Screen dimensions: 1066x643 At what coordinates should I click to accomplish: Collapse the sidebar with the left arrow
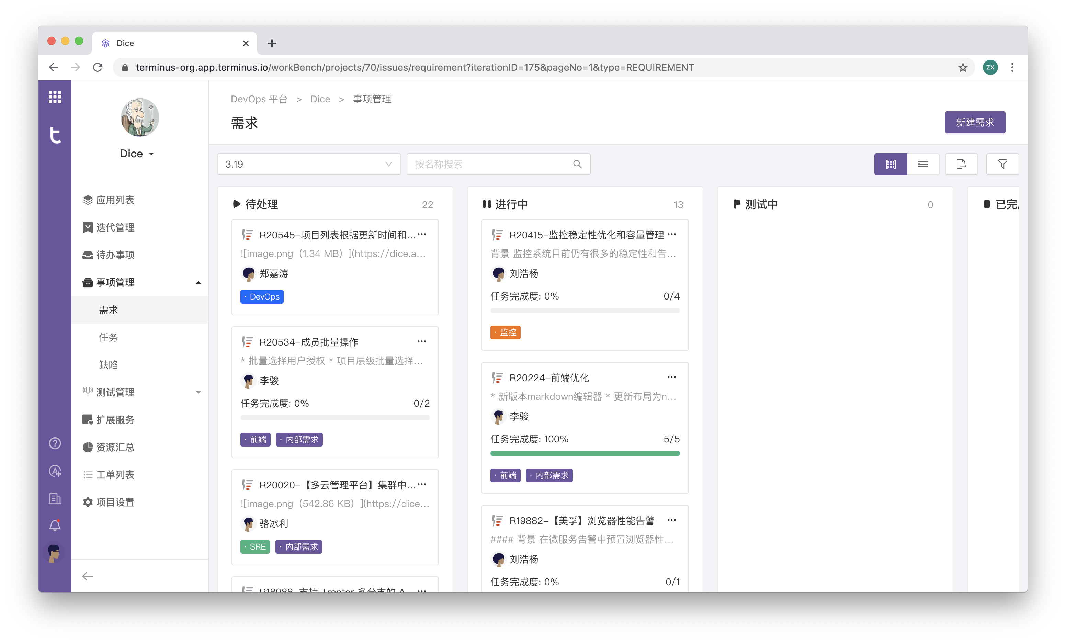tap(88, 576)
